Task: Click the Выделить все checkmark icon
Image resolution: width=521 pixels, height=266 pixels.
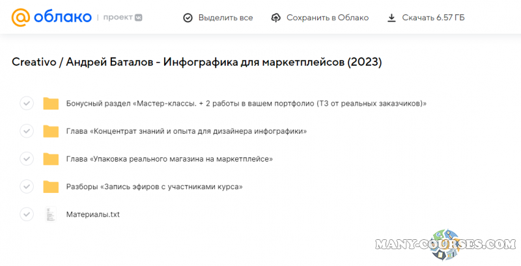Action: [188, 18]
